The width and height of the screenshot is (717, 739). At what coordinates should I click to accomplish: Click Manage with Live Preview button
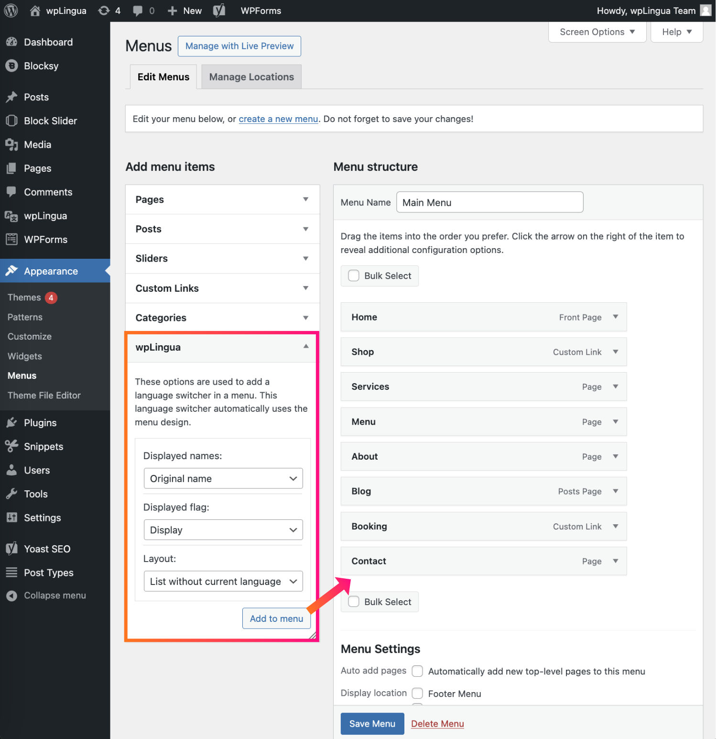point(239,46)
